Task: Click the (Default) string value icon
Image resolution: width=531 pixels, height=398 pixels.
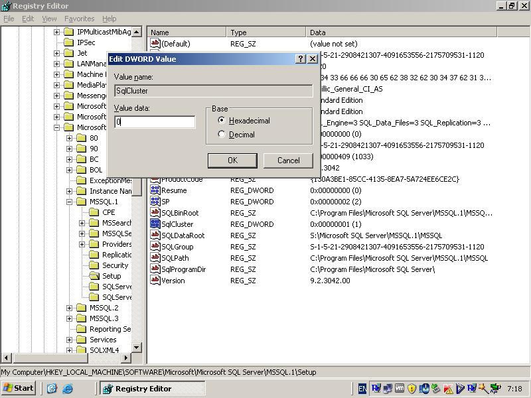Action: [155, 43]
